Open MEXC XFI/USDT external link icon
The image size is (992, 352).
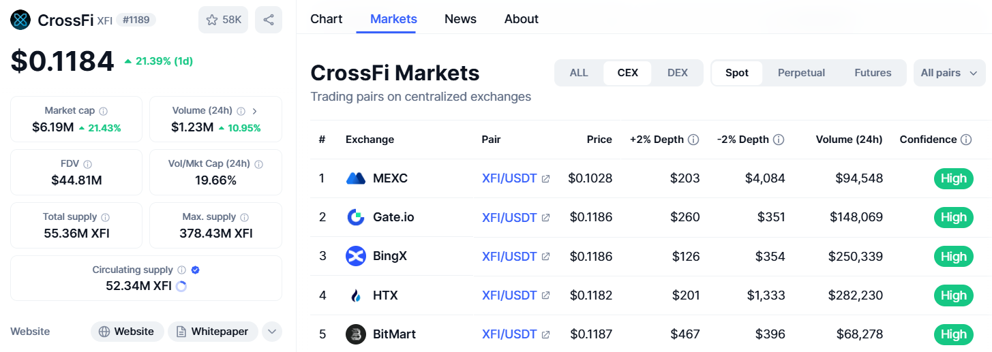pos(545,179)
